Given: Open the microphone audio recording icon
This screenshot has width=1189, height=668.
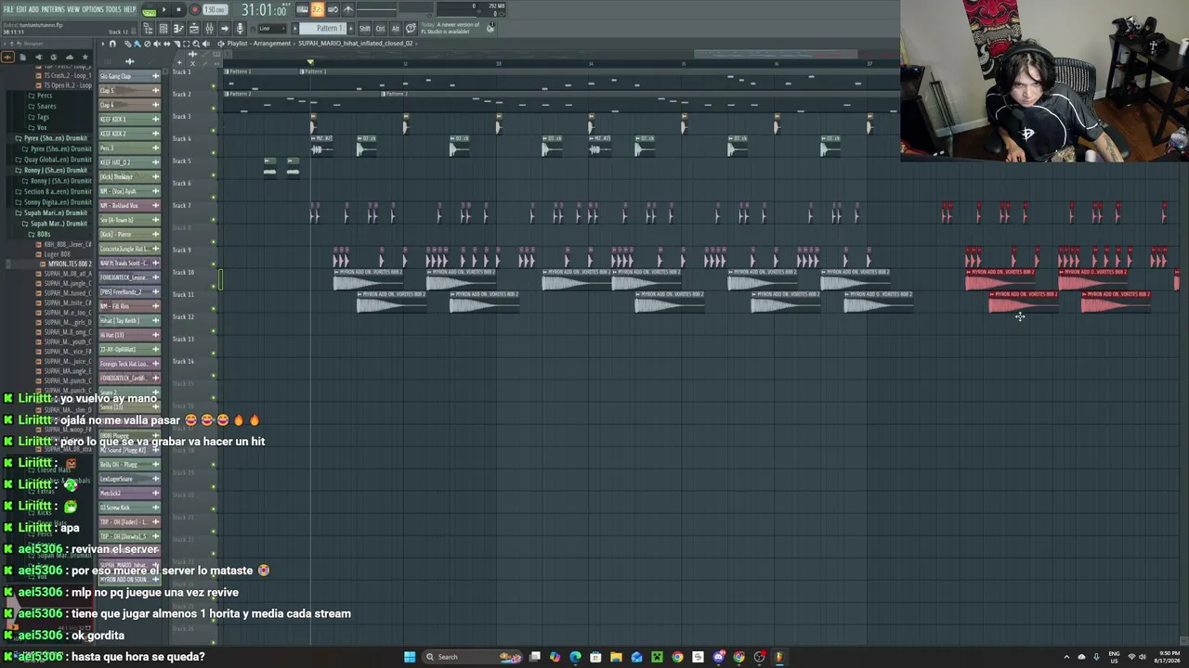Looking at the screenshot, I should point(240,29).
